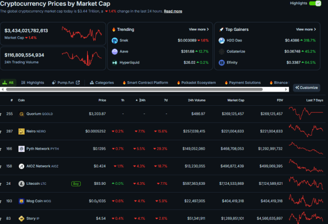Sort by the 7d column header
The height and width of the screenshot is (224, 328).
tap(166, 100)
